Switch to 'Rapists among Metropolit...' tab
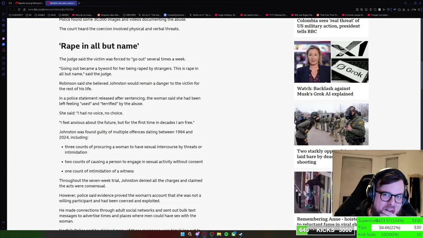The image size is (423, 238). (x=29, y=3)
